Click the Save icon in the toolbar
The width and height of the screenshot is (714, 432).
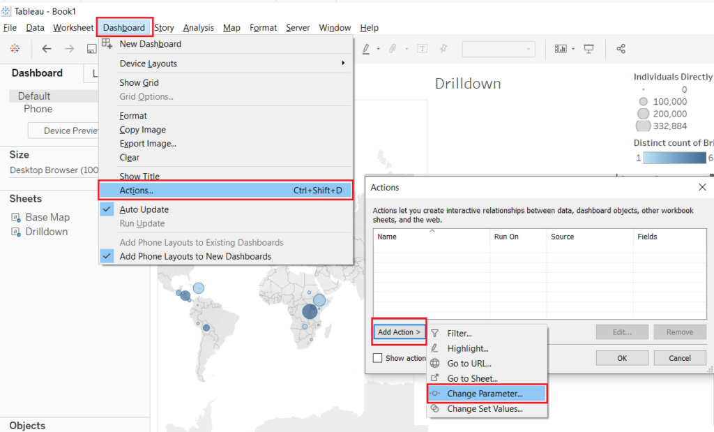(92, 49)
